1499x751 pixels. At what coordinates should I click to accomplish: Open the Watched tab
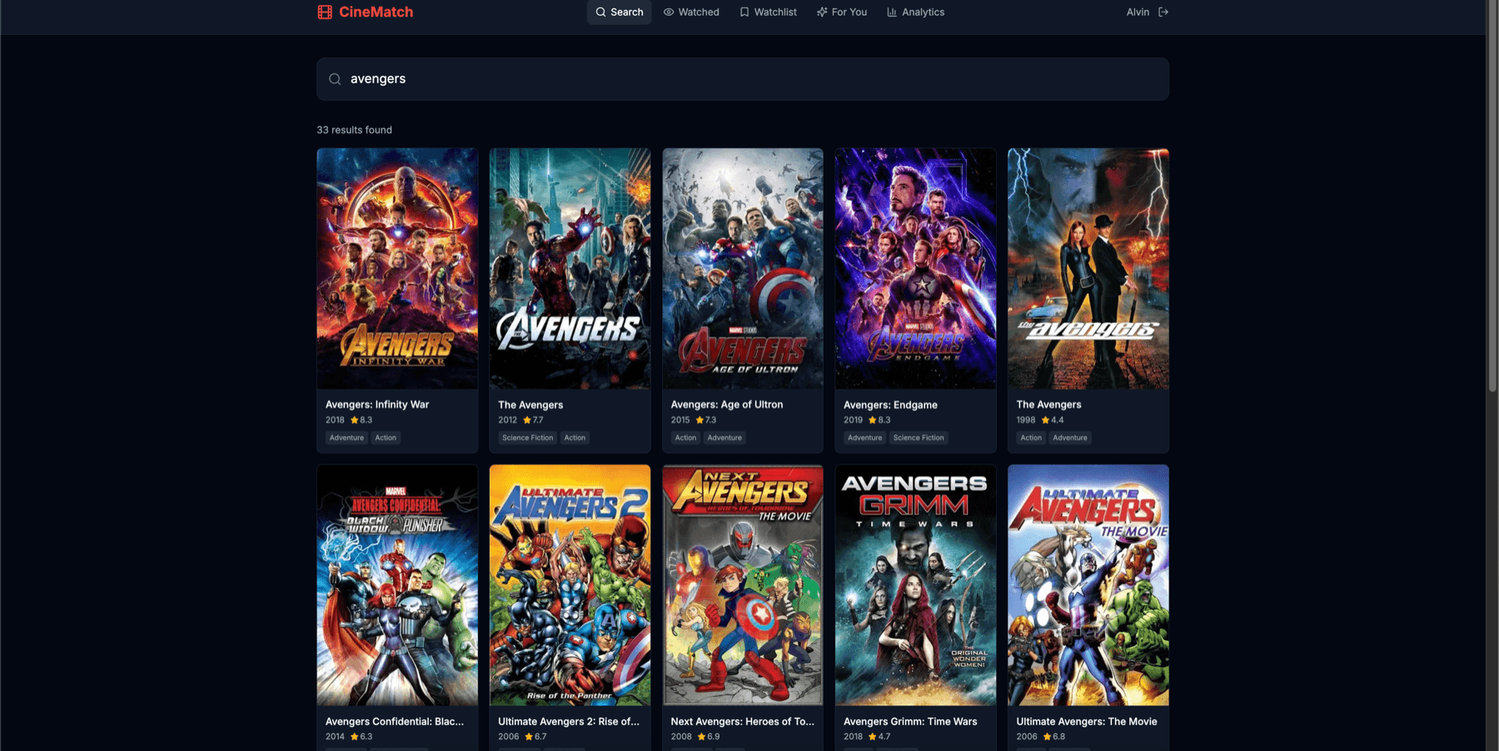(x=691, y=12)
